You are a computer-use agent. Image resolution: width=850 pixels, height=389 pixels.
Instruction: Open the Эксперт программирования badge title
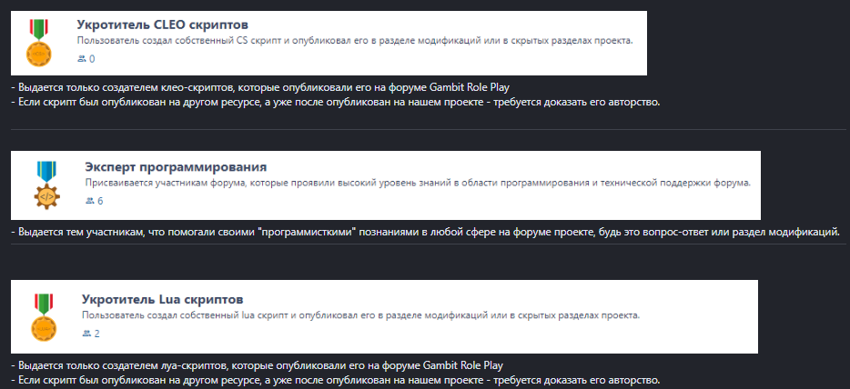(176, 166)
